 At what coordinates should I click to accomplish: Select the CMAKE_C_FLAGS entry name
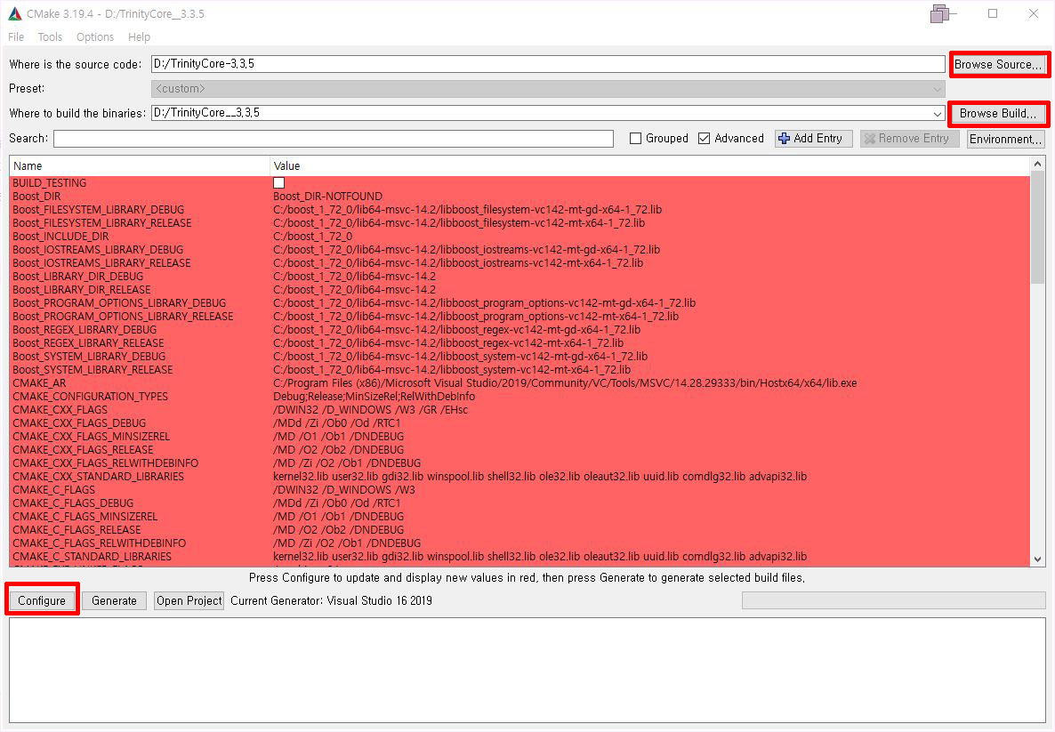pos(54,490)
